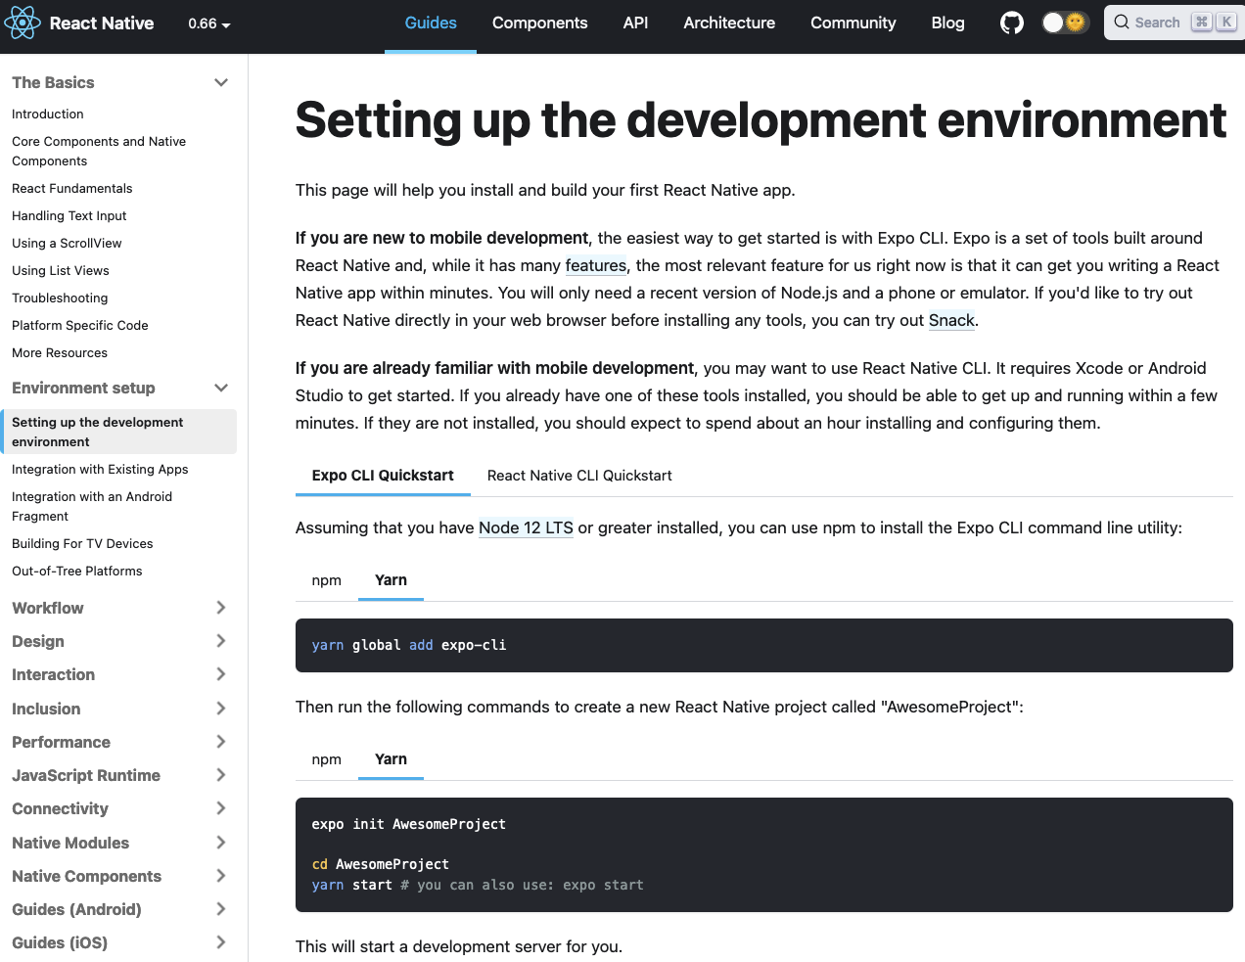Select Setting up the development environment item
This screenshot has height=962, width=1245.
118,432
